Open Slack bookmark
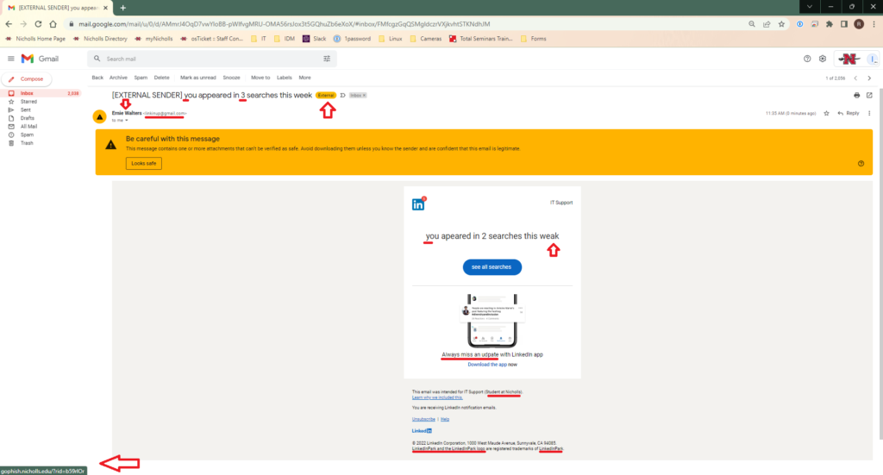The height and width of the screenshot is (475, 883). 314,39
